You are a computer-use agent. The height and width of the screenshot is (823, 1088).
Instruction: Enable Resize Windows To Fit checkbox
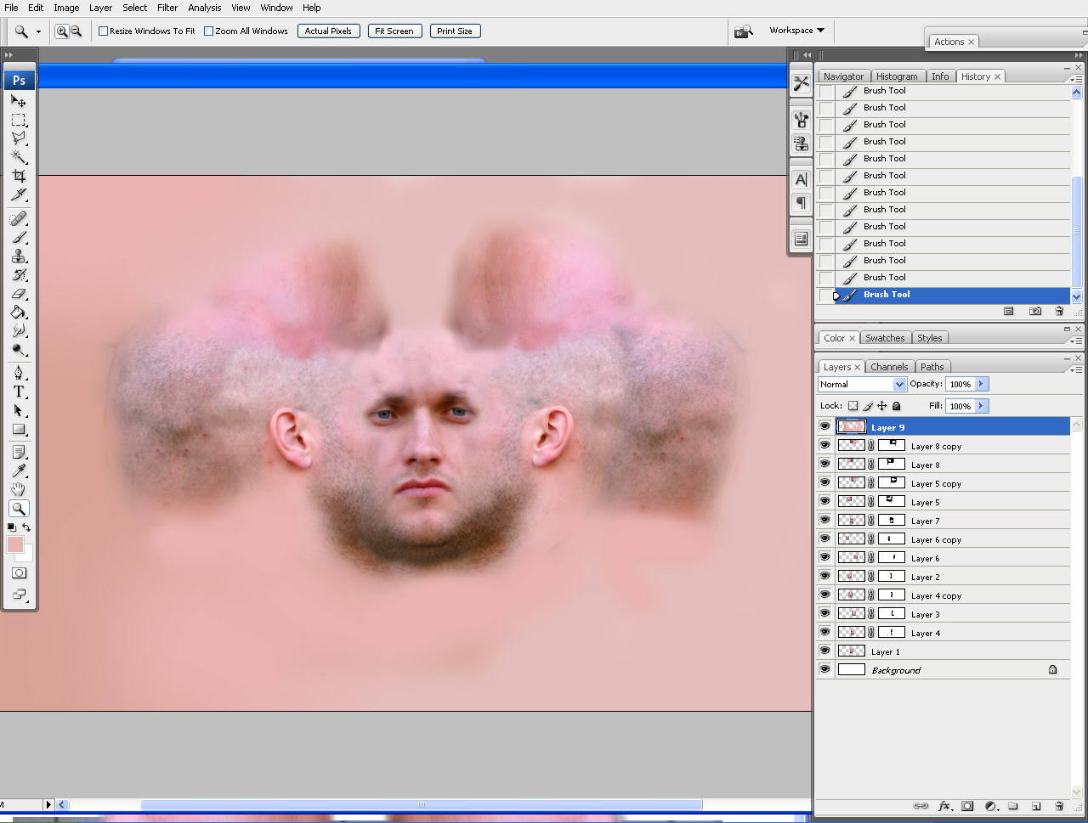pyautogui.click(x=104, y=31)
